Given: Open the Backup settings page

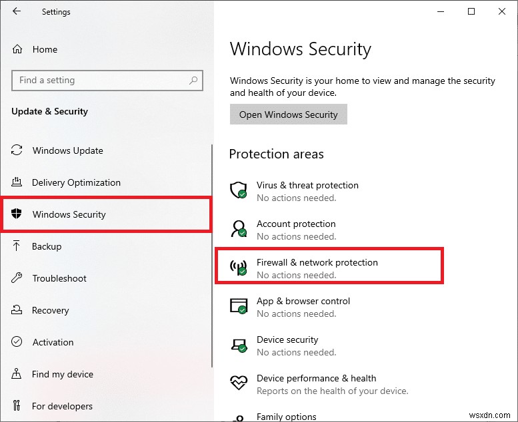Looking at the screenshot, I should (47, 246).
